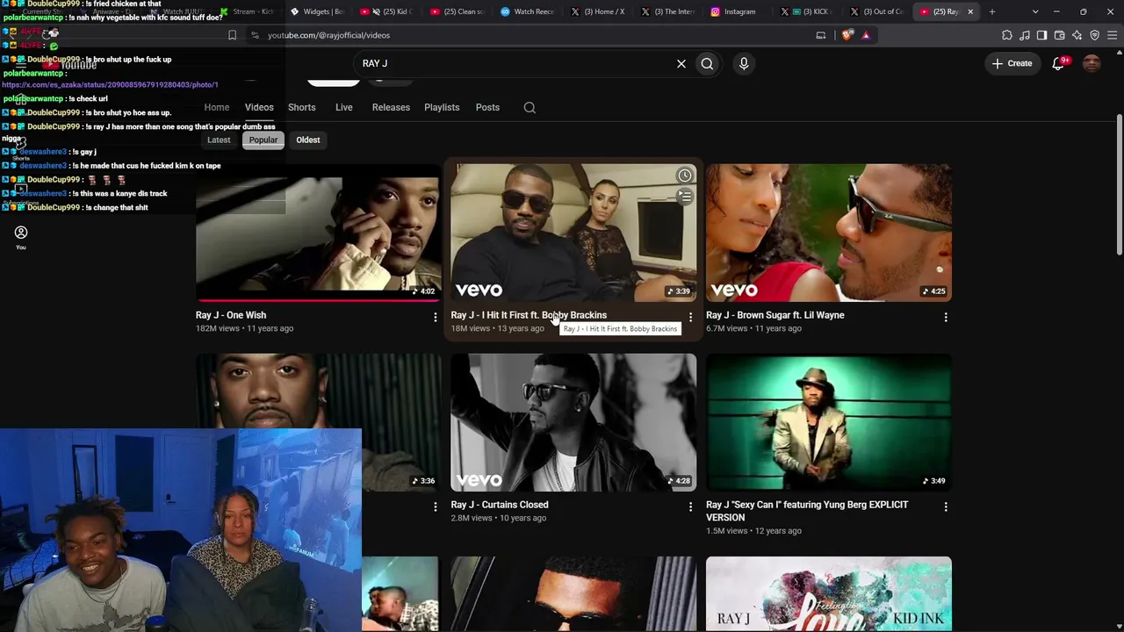Switch to the Out of Co X tab
This screenshot has height=632, width=1124.
(x=877, y=11)
